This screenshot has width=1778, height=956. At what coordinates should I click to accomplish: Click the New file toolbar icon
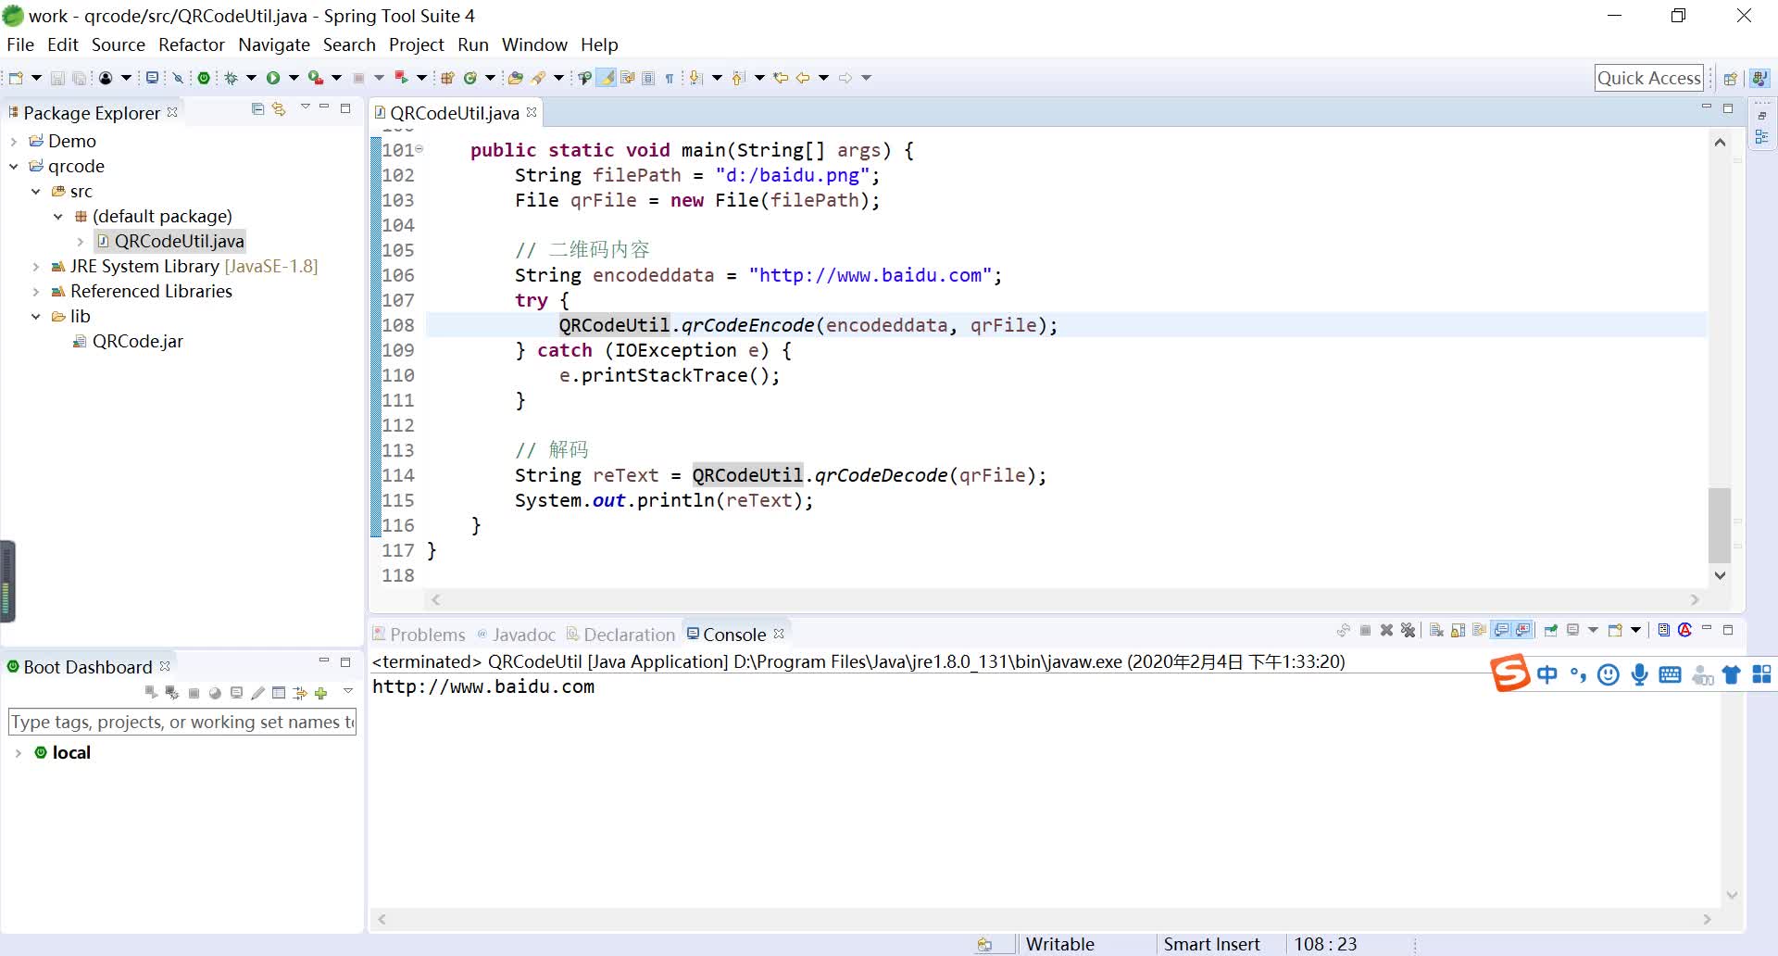(16, 78)
